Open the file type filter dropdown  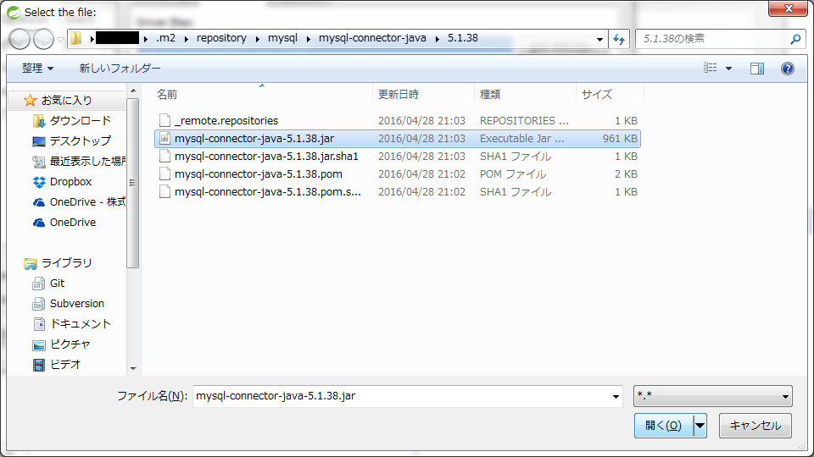click(712, 396)
